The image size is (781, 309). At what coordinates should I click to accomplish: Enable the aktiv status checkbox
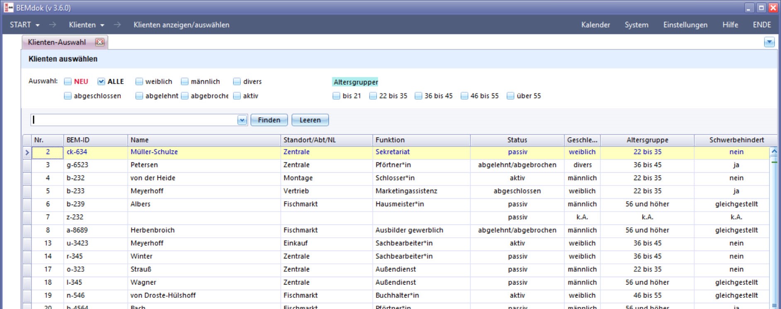(x=237, y=96)
